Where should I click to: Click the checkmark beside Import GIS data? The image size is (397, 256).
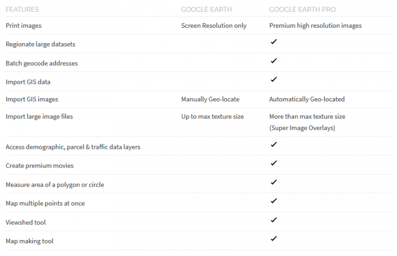(273, 79)
